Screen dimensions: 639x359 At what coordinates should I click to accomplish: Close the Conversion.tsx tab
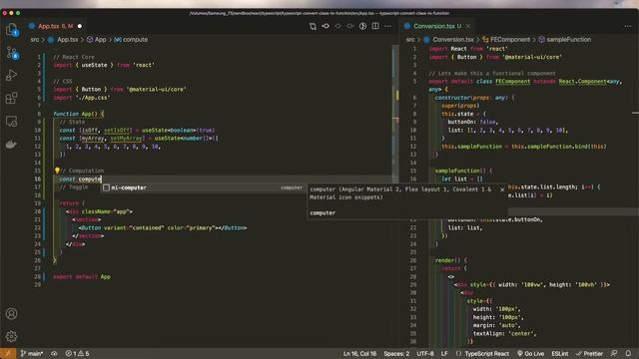pyautogui.click(x=468, y=26)
